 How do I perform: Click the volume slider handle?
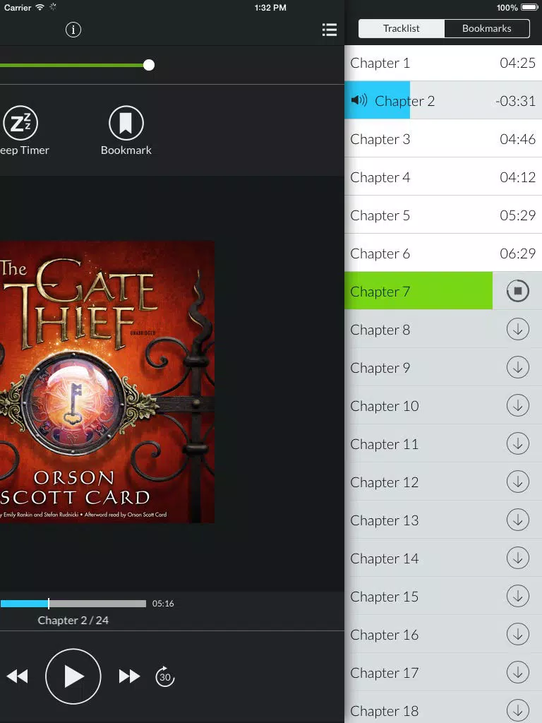(148, 65)
